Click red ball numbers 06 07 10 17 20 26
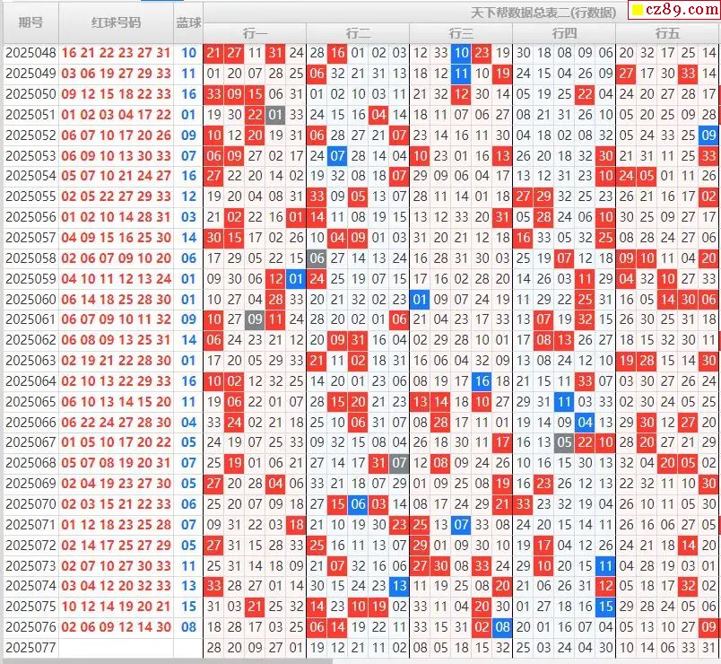This screenshot has width=721, height=664. point(116,135)
